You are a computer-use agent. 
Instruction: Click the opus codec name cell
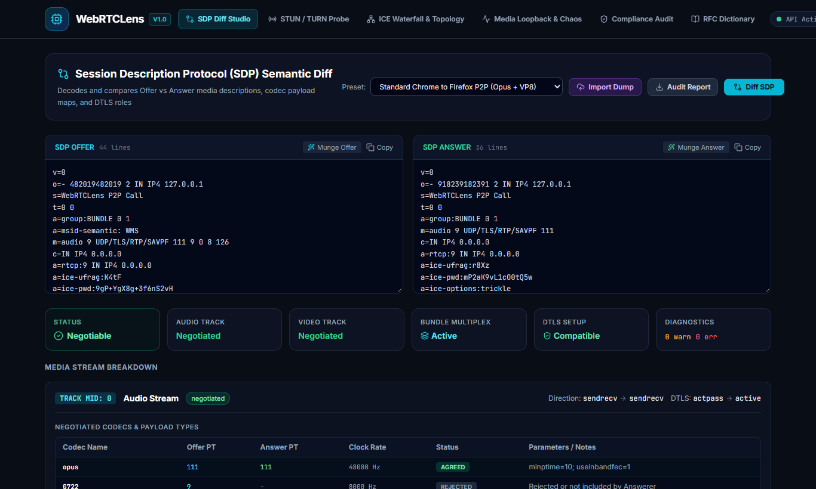tap(70, 467)
